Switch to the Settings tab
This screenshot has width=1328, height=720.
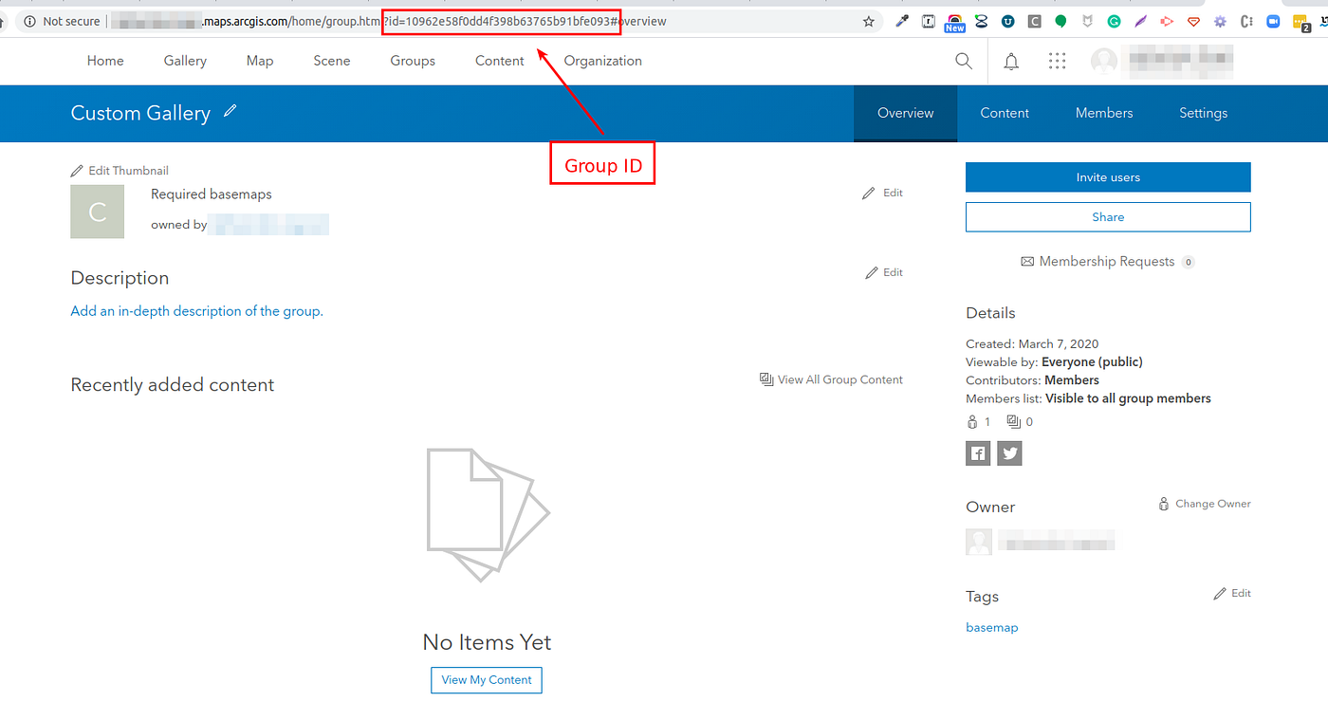(x=1203, y=113)
